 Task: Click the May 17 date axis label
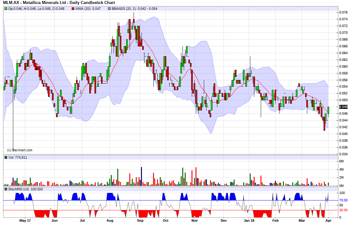tap(25, 220)
